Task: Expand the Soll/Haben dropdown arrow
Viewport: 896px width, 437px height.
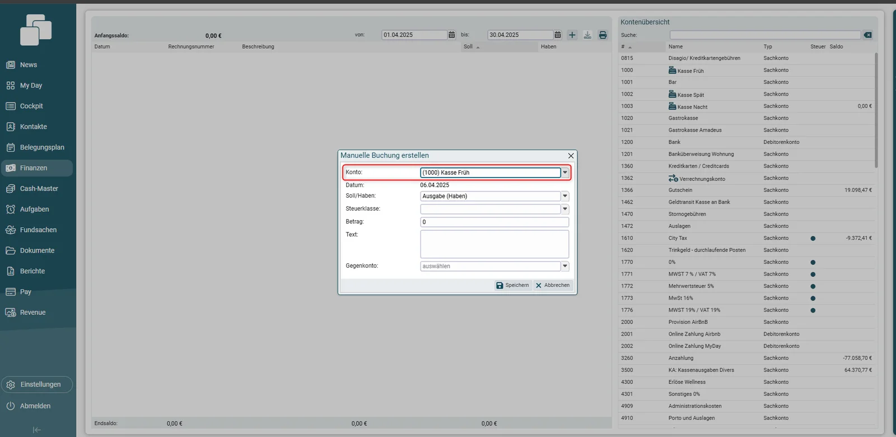Action: coord(565,196)
